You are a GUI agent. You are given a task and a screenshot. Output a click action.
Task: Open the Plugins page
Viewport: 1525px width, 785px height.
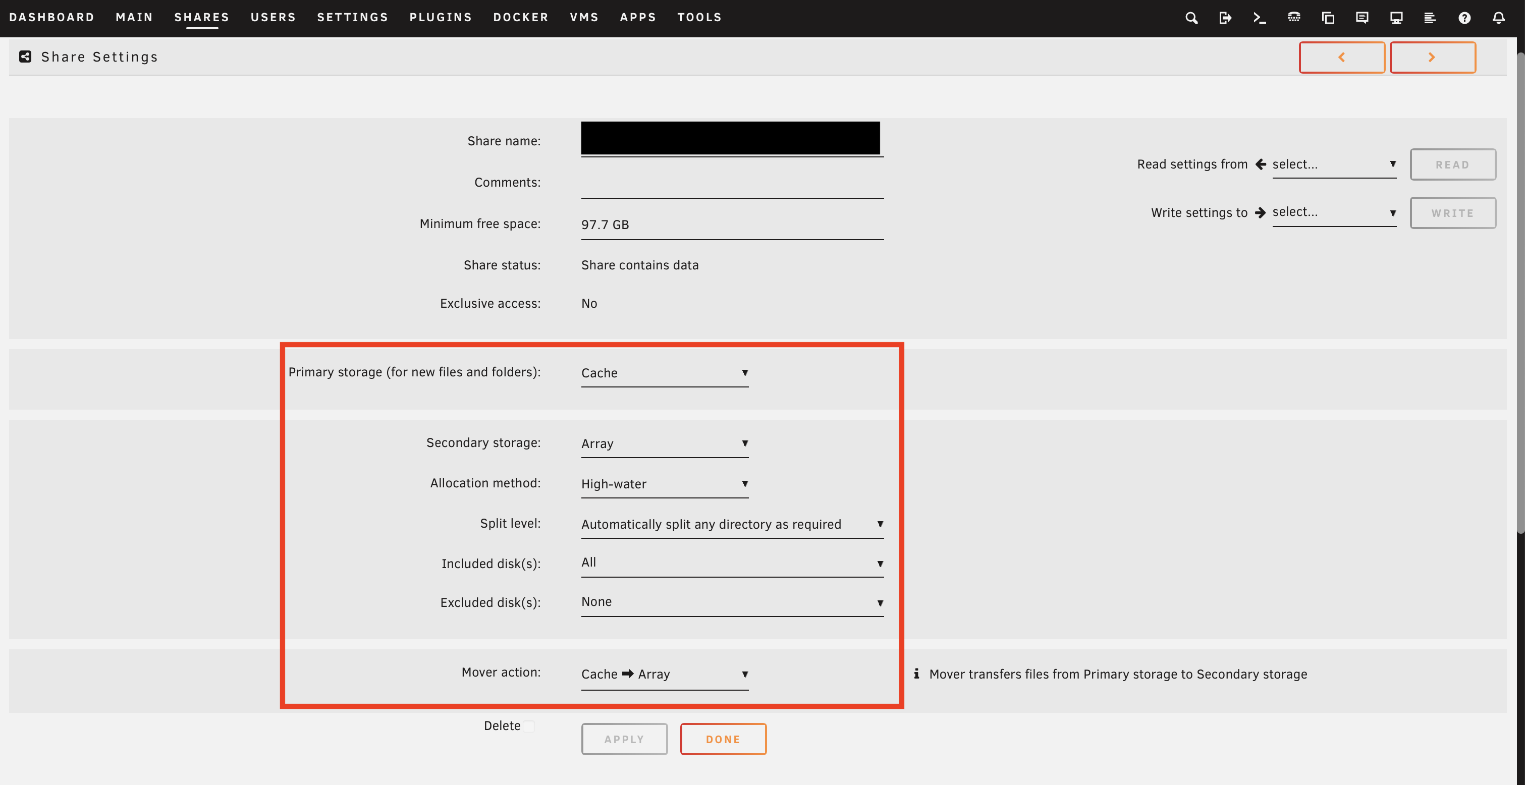[441, 17]
